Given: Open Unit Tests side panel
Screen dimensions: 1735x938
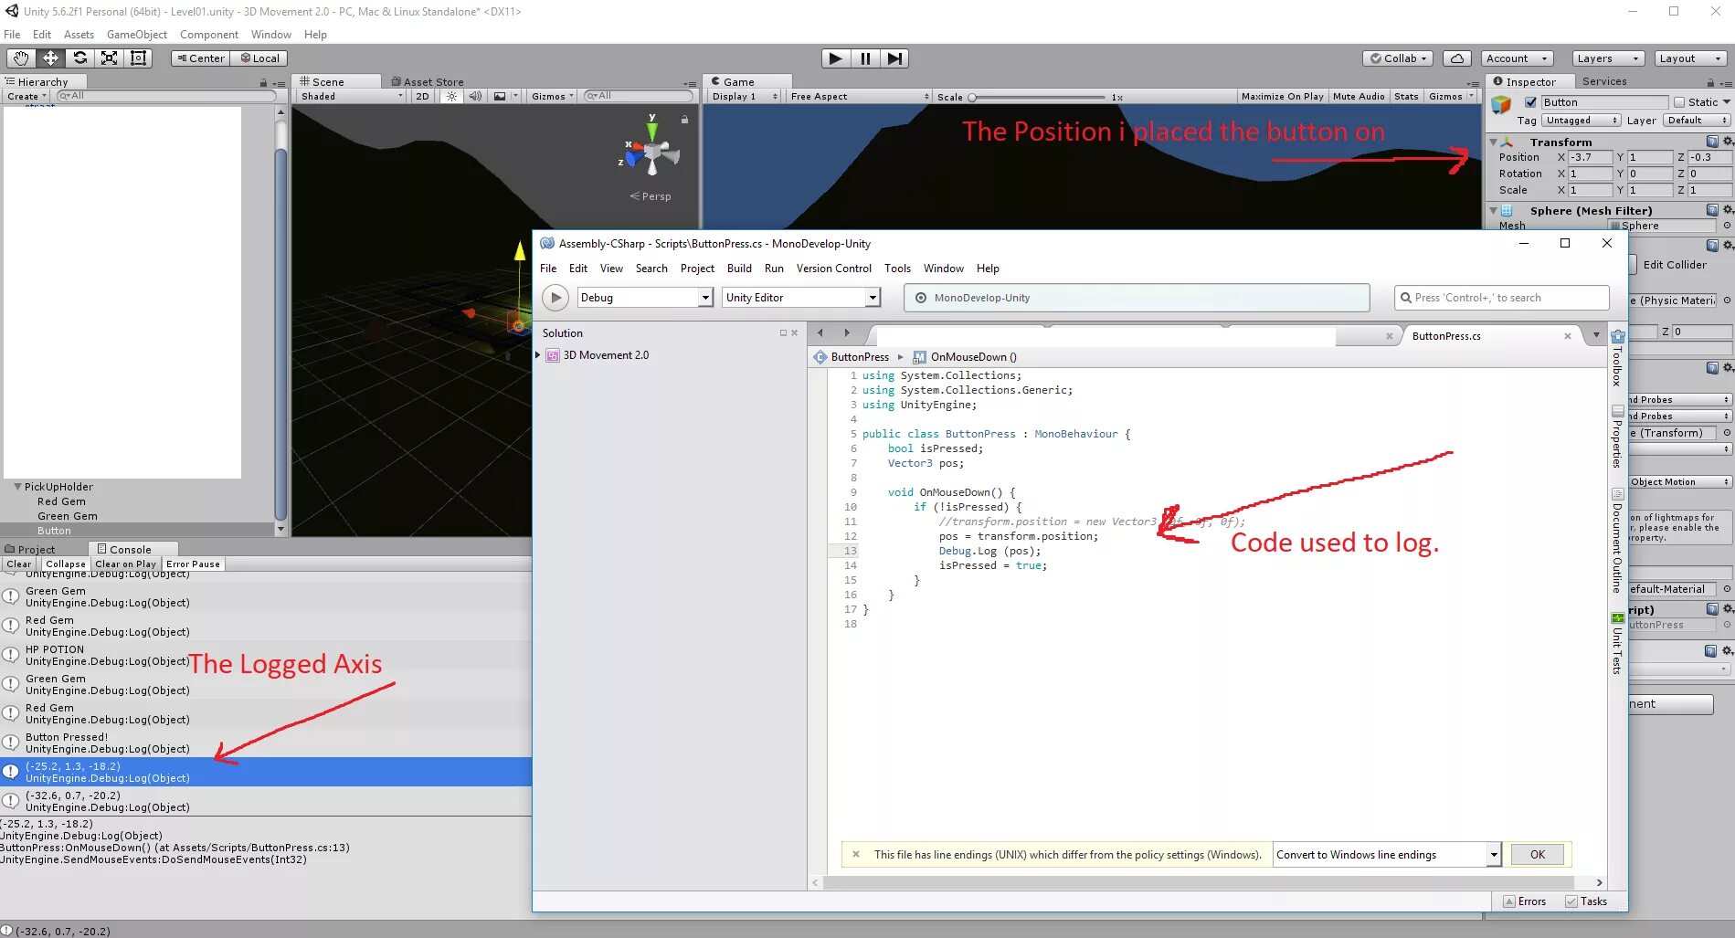Looking at the screenshot, I should pos(1617,645).
